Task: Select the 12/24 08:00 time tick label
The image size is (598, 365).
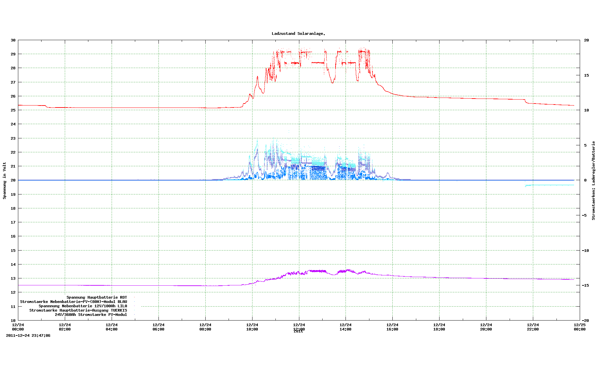Action: [x=205, y=327]
